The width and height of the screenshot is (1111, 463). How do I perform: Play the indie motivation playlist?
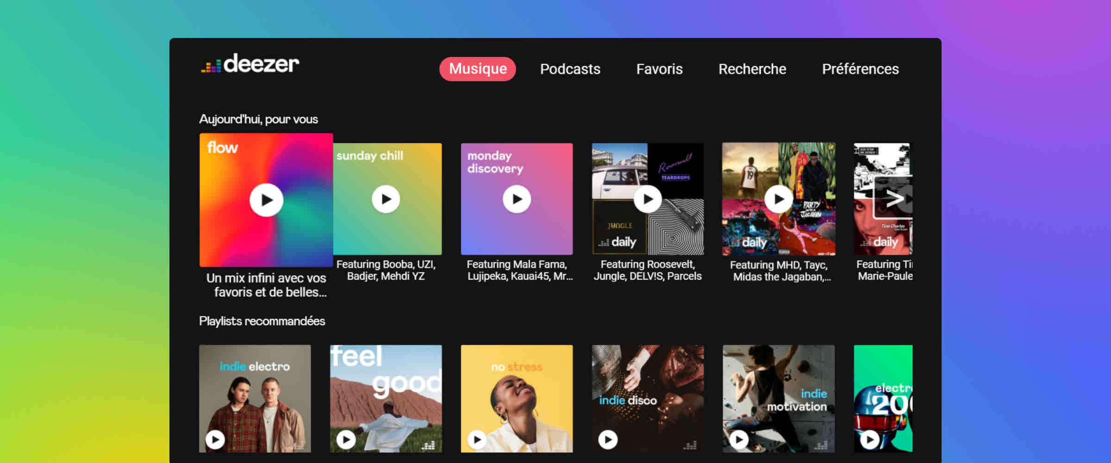coord(739,439)
